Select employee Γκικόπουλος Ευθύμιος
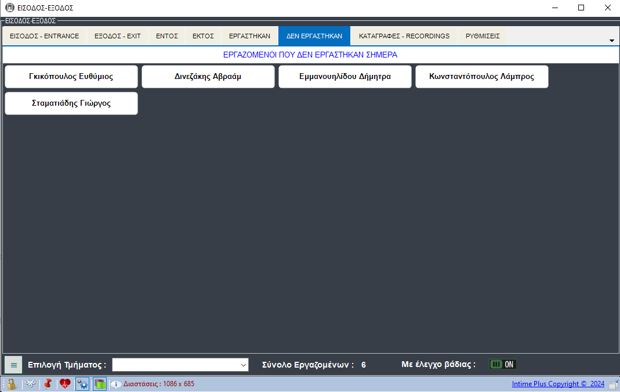620x392 pixels. pos(71,77)
